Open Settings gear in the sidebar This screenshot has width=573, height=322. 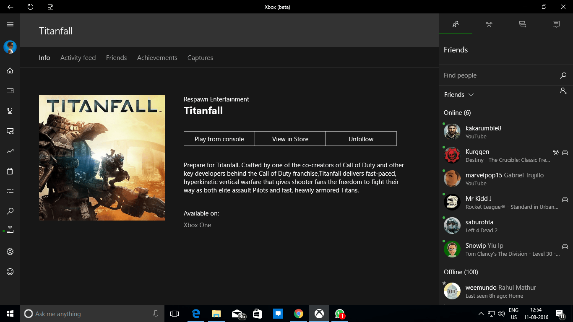tap(10, 252)
